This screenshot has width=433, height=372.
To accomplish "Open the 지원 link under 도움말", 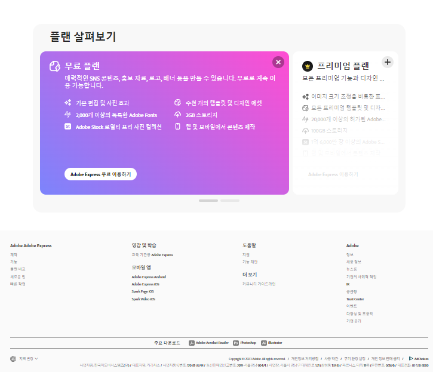I will [246, 254].
